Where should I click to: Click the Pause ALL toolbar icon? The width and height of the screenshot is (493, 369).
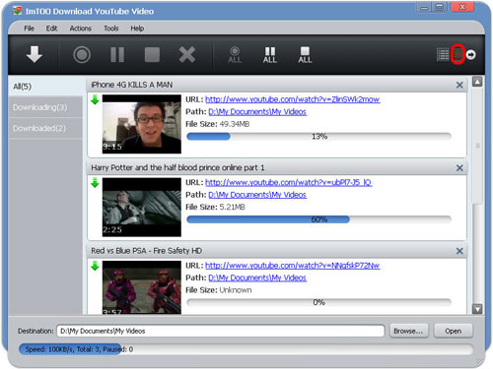pyautogui.click(x=270, y=54)
